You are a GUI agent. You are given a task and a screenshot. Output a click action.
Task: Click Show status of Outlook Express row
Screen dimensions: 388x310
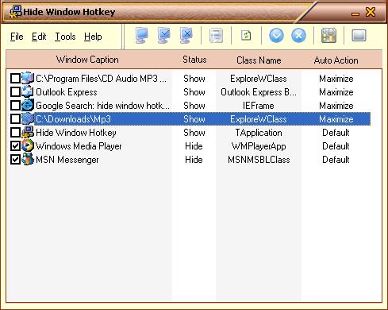coord(194,92)
